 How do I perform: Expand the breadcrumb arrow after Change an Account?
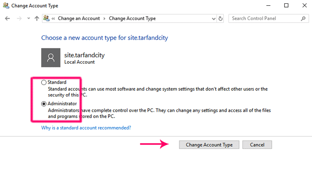pos(104,19)
